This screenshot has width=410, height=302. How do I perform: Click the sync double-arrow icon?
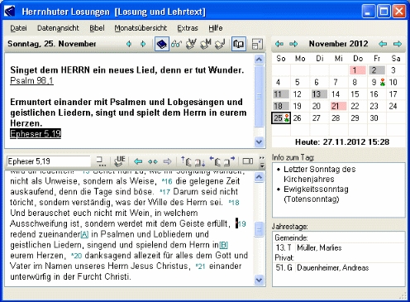coord(153,161)
